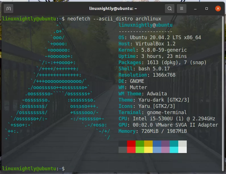Click the dark red color block
The image size is (226, 174).
[131, 144]
